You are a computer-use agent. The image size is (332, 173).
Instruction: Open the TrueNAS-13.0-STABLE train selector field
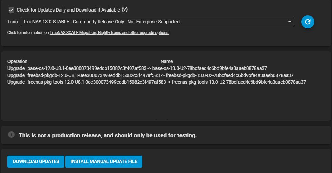tap(158, 22)
